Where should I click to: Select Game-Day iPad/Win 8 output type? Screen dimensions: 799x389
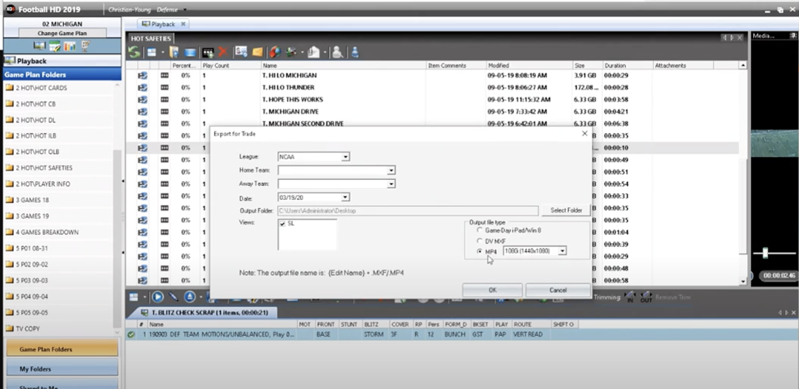pyautogui.click(x=479, y=230)
